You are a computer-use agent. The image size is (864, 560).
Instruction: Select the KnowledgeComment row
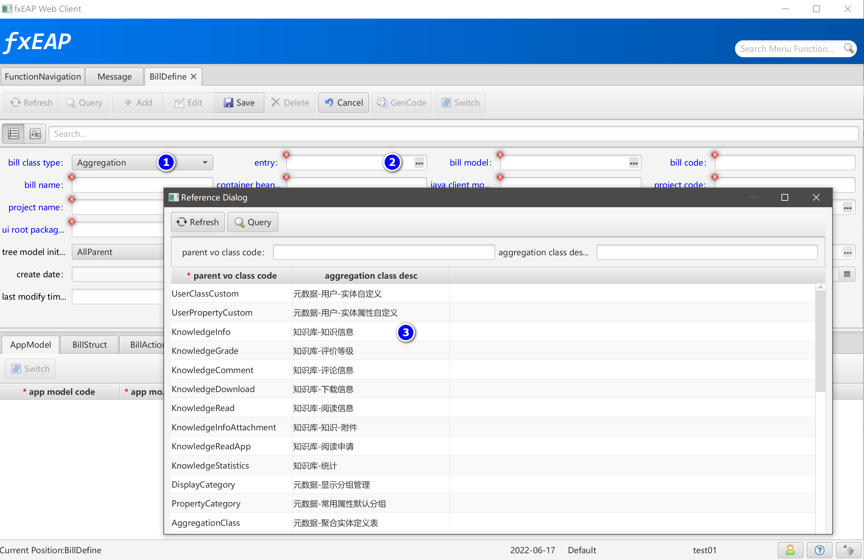[493, 370]
